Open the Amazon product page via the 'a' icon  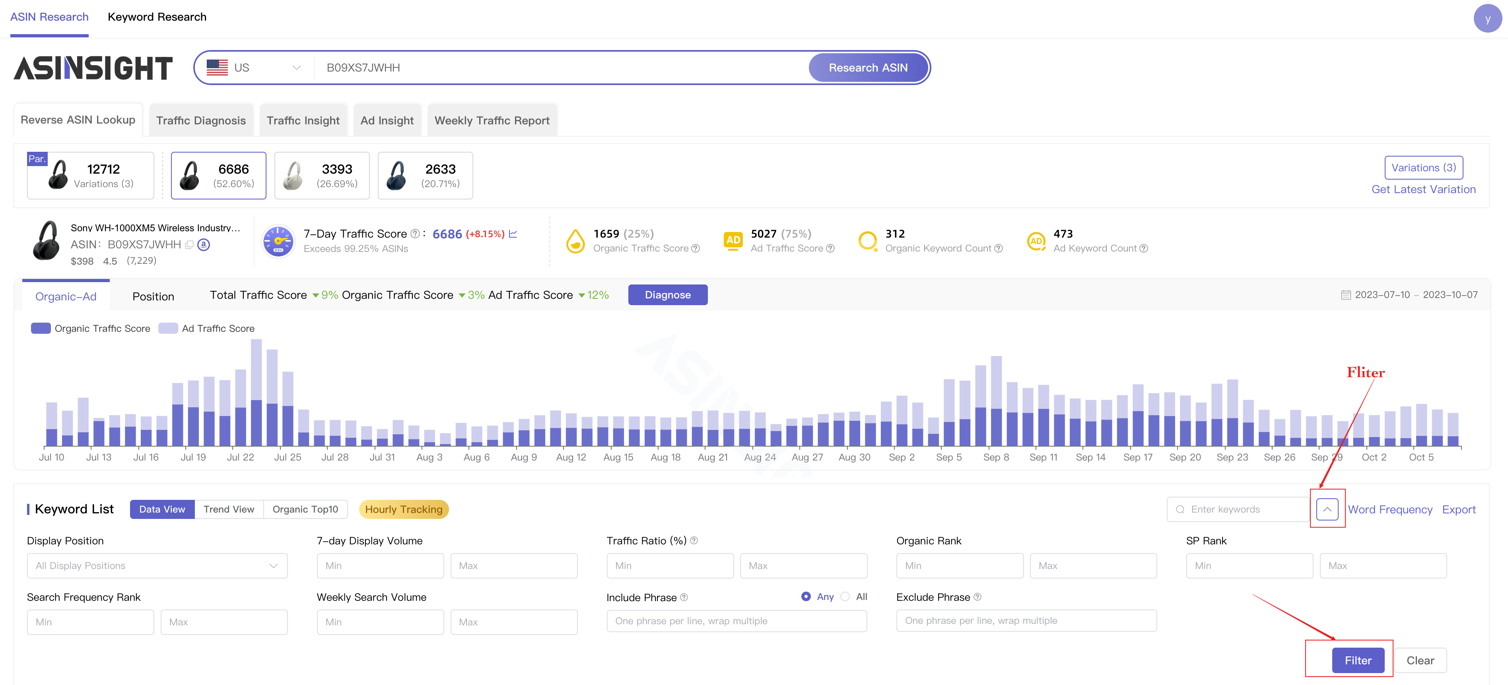tap(204, 244)
